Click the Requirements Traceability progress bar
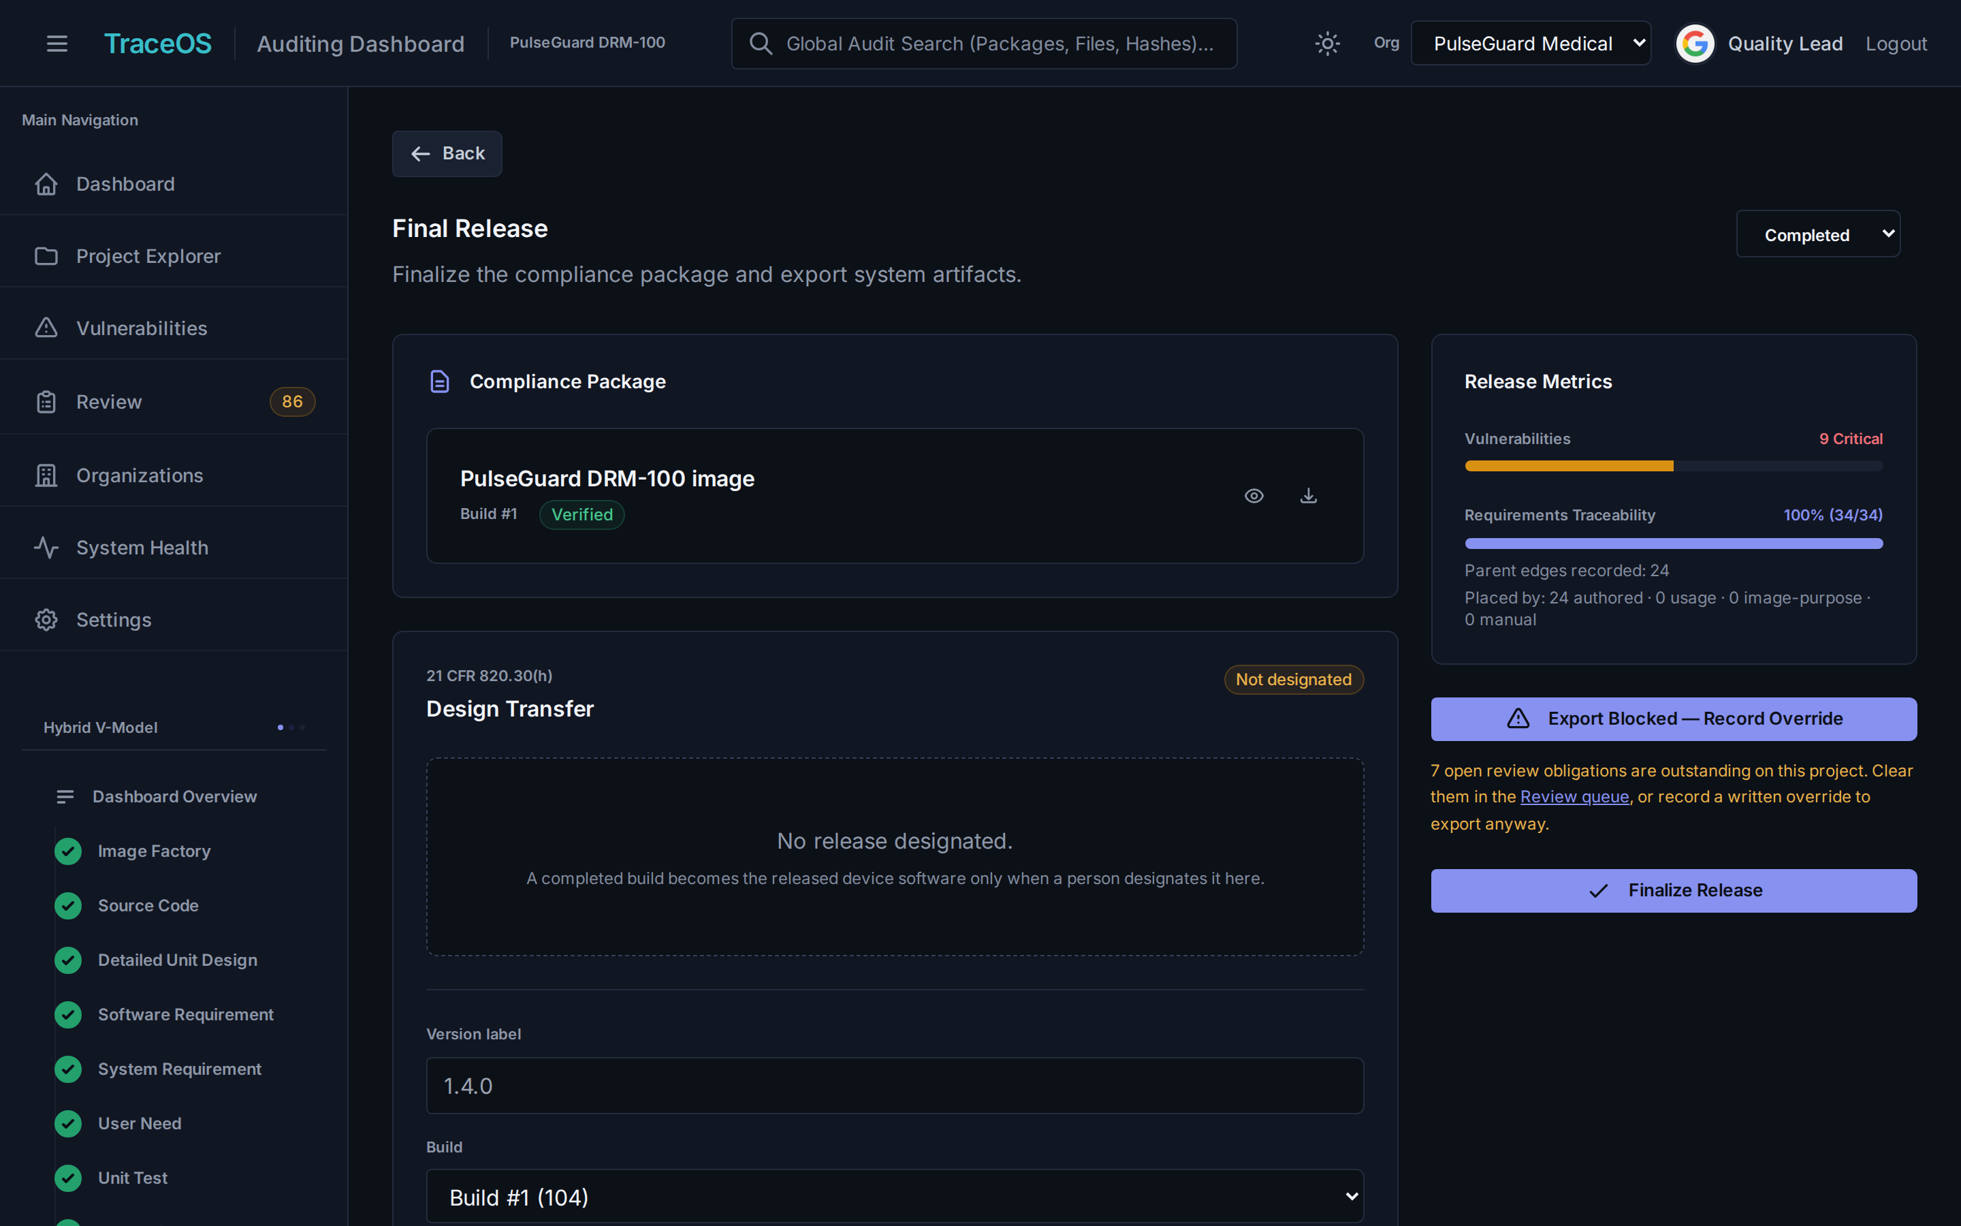Screen dimensions: 1961x1226 tap(1674, 544)
